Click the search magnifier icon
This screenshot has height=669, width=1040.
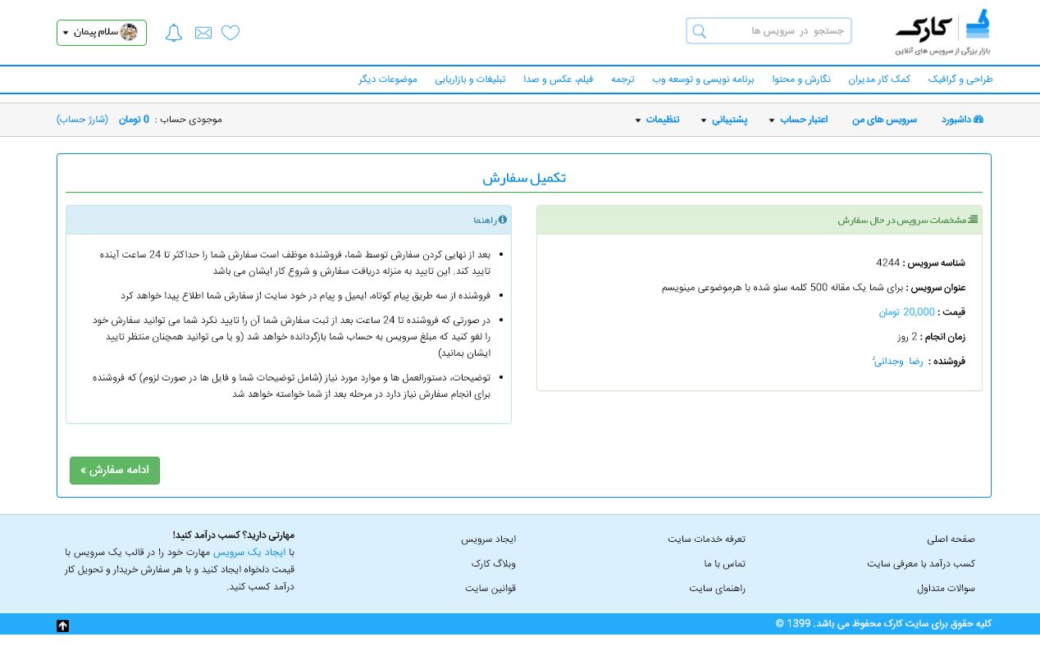(x=699, y=31)
